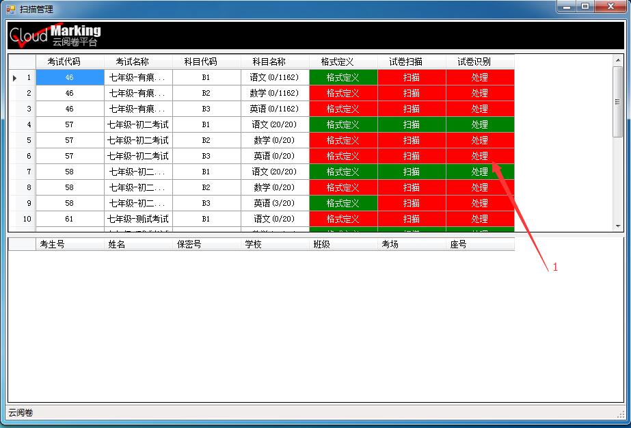Click the 考生号 column header
Image resolution: width=631 pixels, height=428 pixels.
(x=70, y=244)
